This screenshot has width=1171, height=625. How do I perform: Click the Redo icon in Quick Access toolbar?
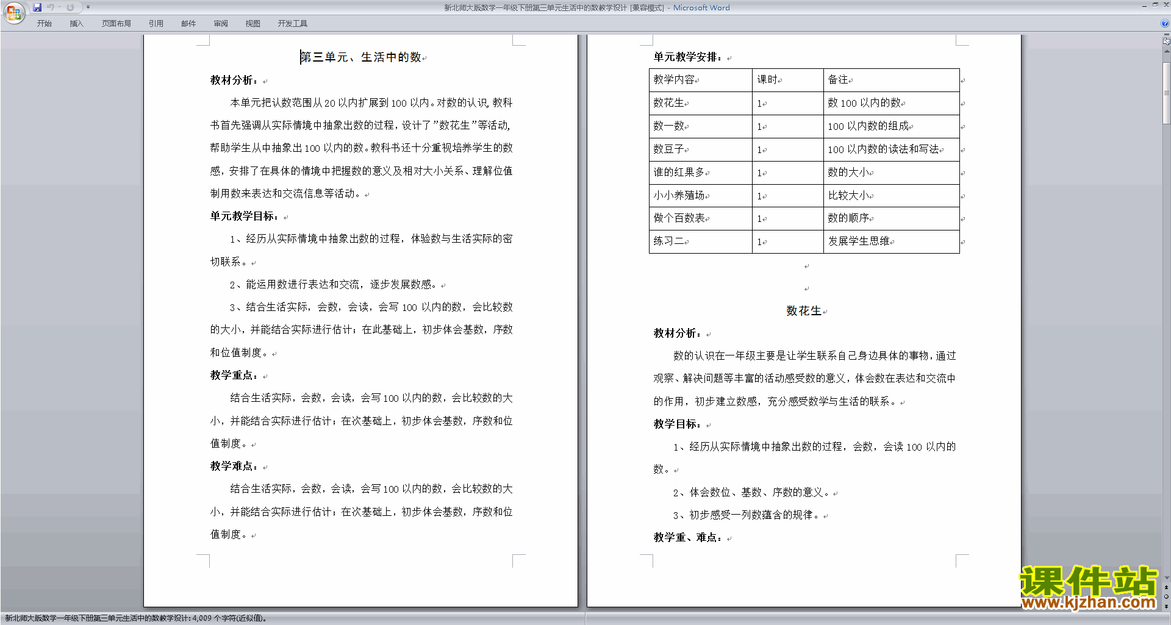(x=70, y=7)
